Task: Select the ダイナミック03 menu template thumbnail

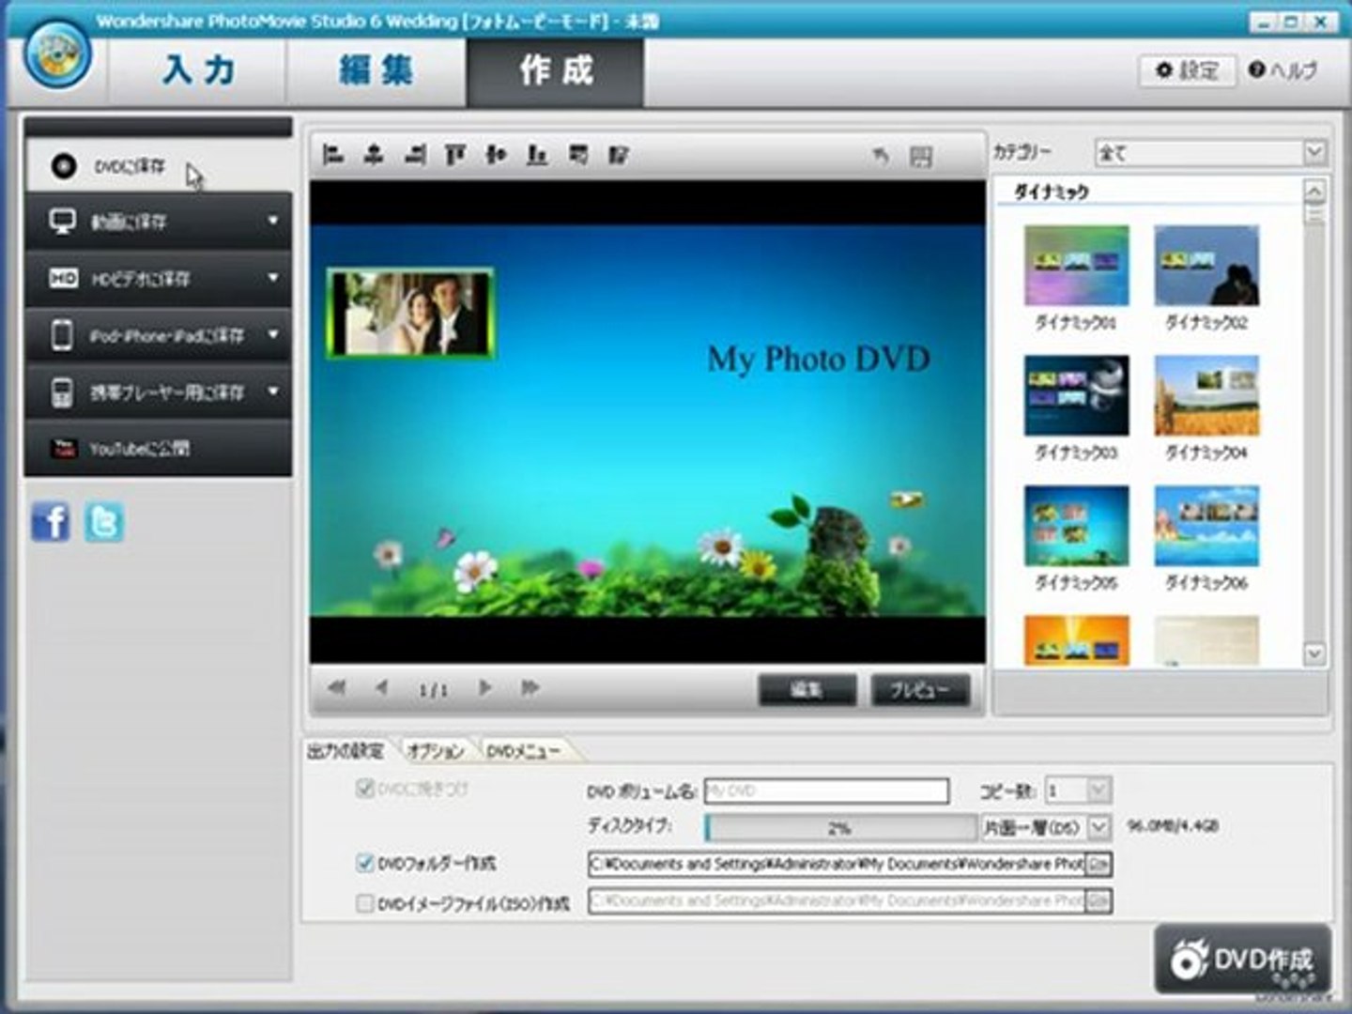Action: pos(1076,395)
